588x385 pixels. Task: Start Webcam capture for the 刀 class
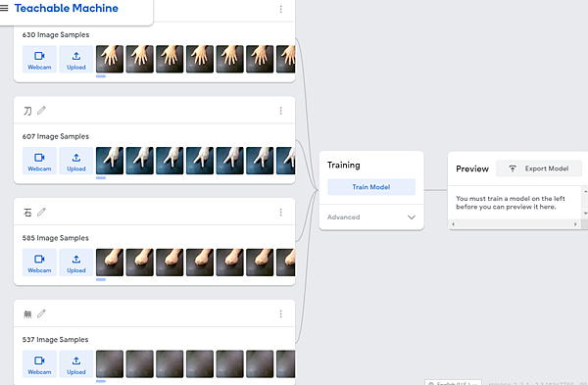(x=39, y=161)
